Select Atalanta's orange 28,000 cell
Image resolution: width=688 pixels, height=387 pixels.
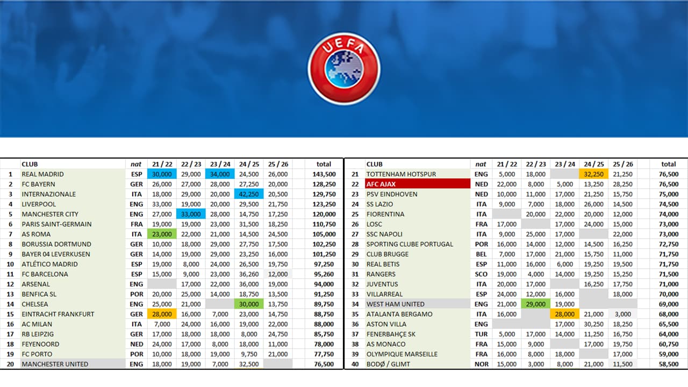[x=565, y=314]
